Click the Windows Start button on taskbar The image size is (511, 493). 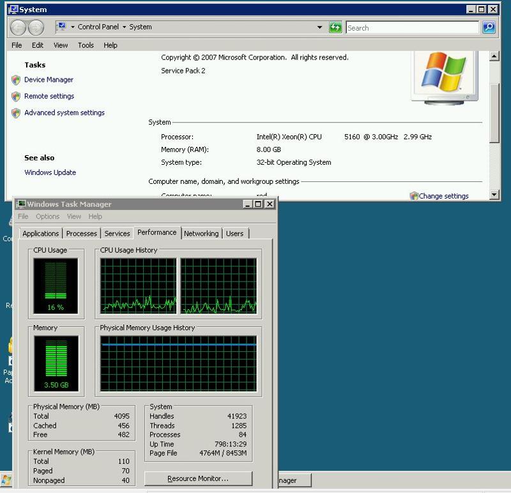(6, 480)
